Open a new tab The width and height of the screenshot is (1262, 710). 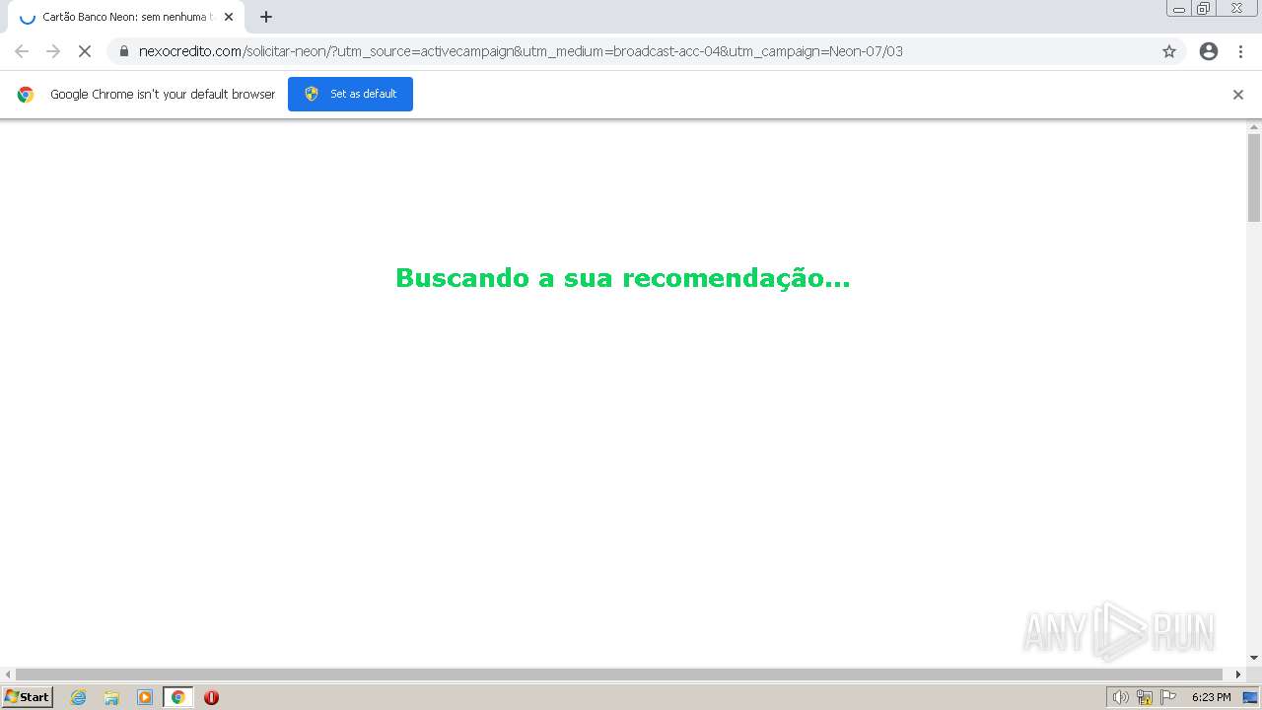(x=266, y=17)
